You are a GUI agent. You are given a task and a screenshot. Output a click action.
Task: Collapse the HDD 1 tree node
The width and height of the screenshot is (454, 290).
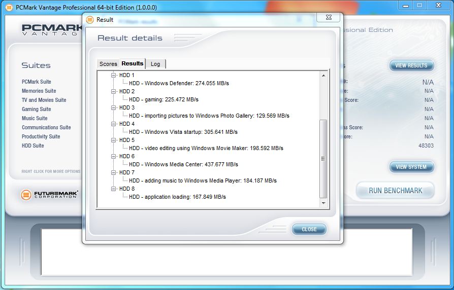click(x=113, y=75)
